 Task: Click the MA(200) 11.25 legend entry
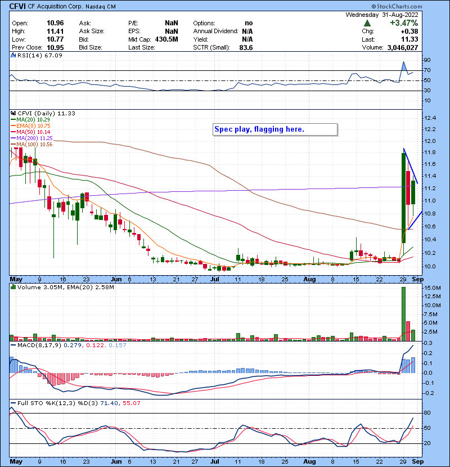(x=31, y=138)
